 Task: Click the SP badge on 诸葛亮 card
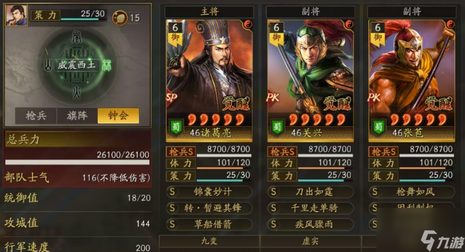click(x=172, y=97)
